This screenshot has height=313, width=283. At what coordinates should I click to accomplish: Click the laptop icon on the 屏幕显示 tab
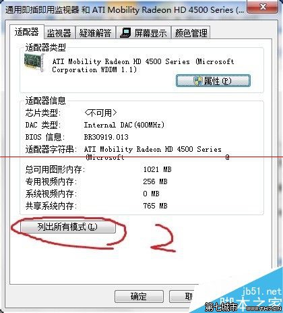coord(125,33)
